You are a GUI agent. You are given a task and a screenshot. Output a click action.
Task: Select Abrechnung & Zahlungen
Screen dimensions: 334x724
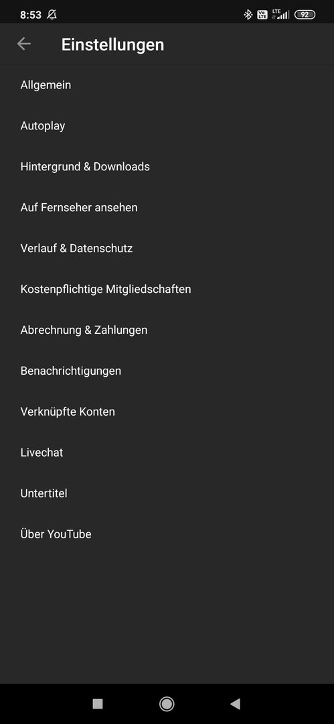167,330
